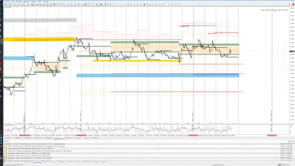Select the trendline drawing tool
Image resolution: width=295 pixels, height=166 pixels.
pos(124,4)
